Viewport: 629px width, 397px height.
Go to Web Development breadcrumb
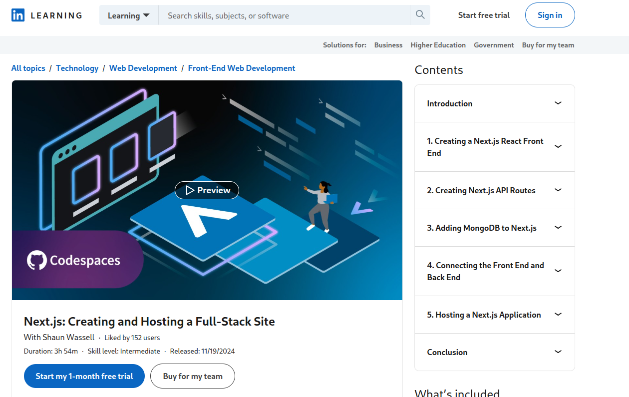pos(143,68)
